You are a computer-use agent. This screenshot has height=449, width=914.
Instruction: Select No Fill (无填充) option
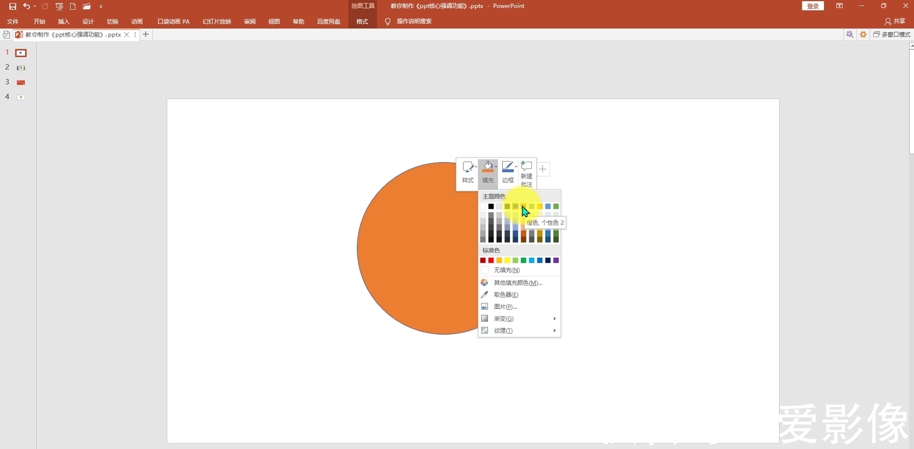tap(506, 270)
